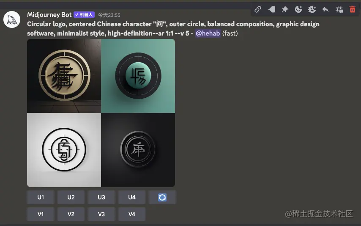Upscale third image with U3
Viewport: 361px width, 226px height.
coord(101,197)
